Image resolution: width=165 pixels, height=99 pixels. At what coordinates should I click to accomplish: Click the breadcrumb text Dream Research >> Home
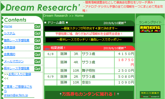pyautogui.click(x=63, y=16)
